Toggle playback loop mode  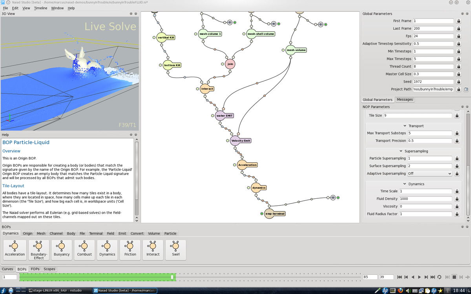(440, 277)
